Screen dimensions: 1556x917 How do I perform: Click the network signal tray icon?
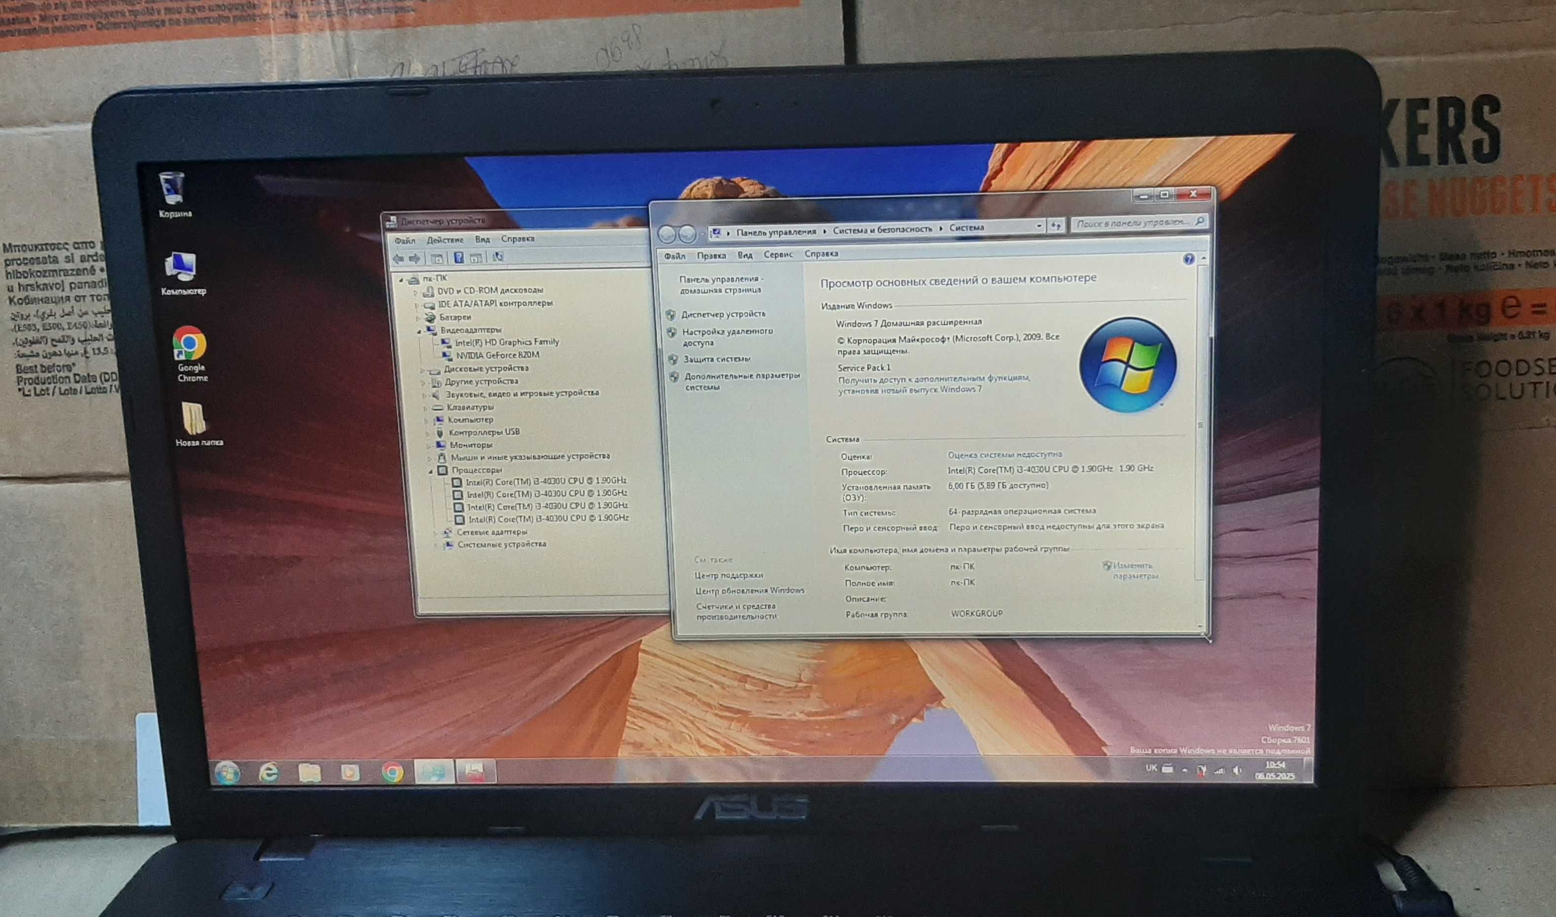pyautogui.click(x=1219, y=770)
